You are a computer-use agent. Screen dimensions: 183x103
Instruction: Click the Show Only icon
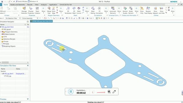[142, 10]
